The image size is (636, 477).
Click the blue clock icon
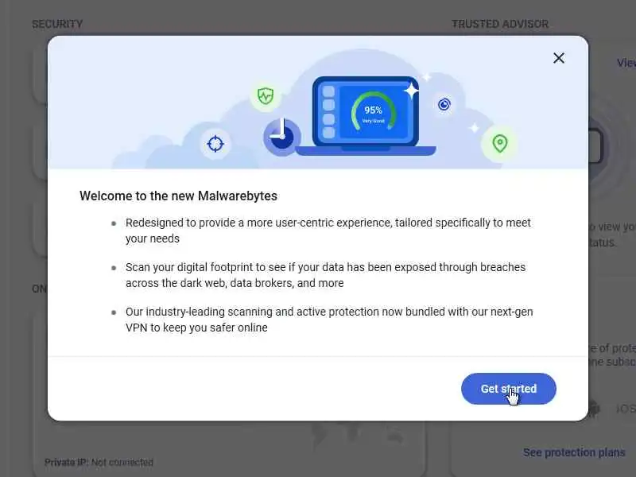[x=282, y=137]
